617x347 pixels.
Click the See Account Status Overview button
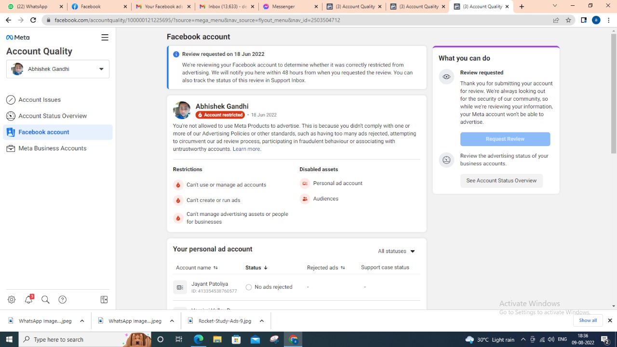coord(501,181)
